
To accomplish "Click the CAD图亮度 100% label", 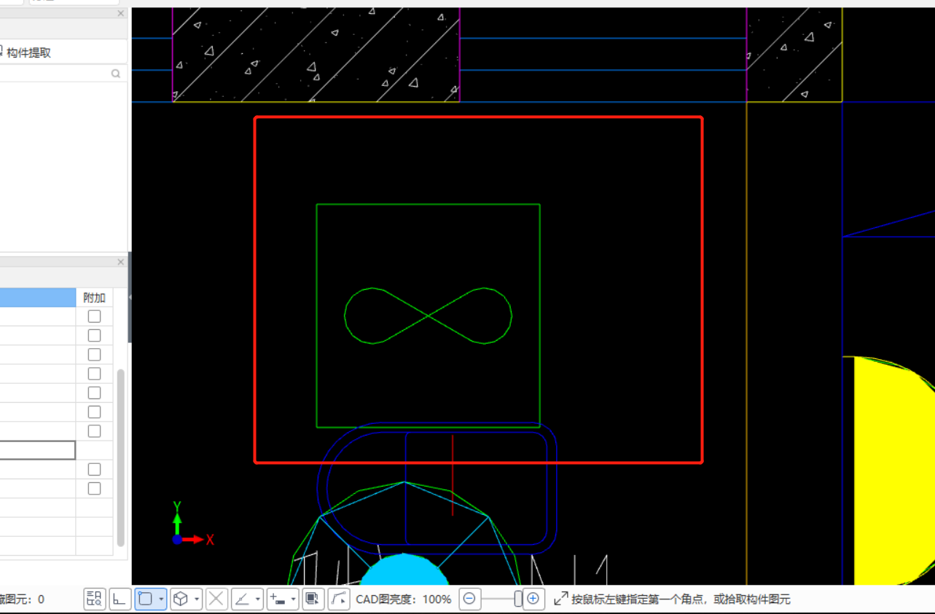I will coord(403,599).
